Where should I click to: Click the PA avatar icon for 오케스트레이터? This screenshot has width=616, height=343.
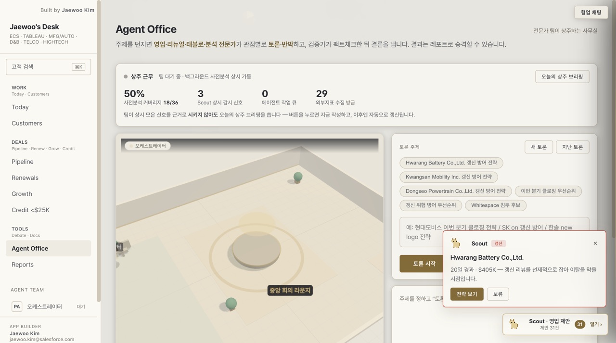pos(17,306)
